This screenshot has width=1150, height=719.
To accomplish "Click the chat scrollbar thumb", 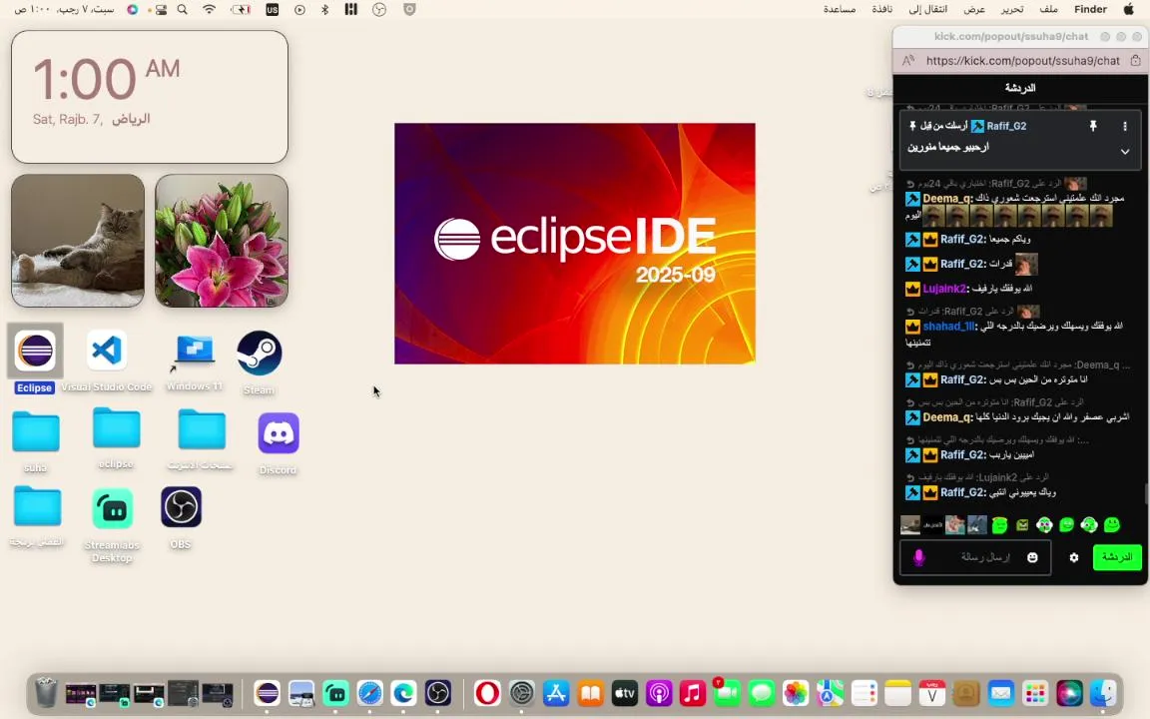I will tap(1146, 493).
